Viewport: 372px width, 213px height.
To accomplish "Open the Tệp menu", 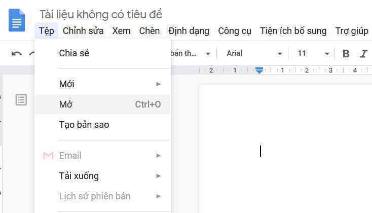I will (46, 31).
